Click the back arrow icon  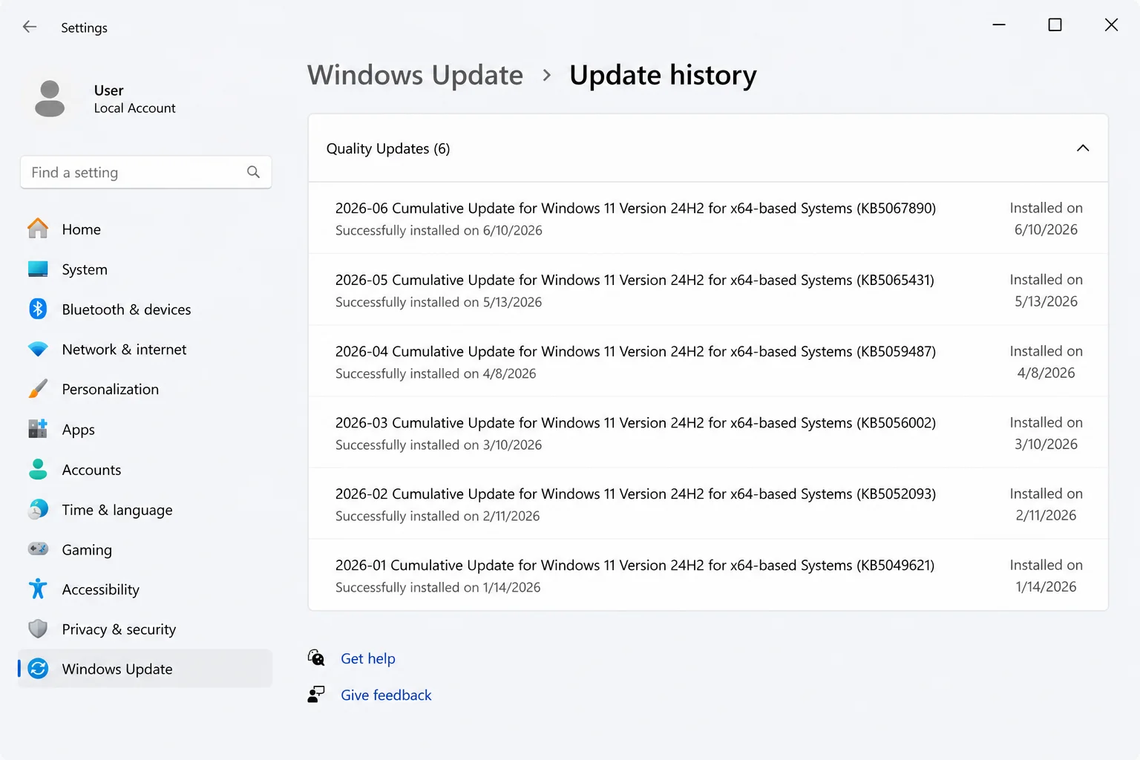pos(30,27)
